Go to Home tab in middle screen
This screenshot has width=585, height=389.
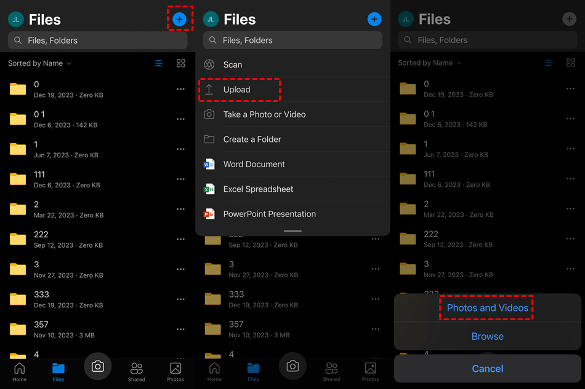click(x=214, y=372)
